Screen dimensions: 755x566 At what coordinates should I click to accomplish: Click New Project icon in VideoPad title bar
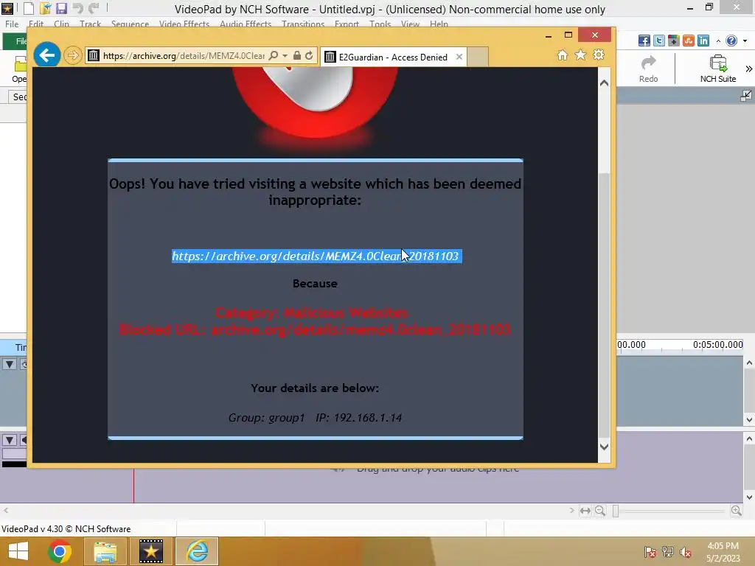click(x=29, y=8)
